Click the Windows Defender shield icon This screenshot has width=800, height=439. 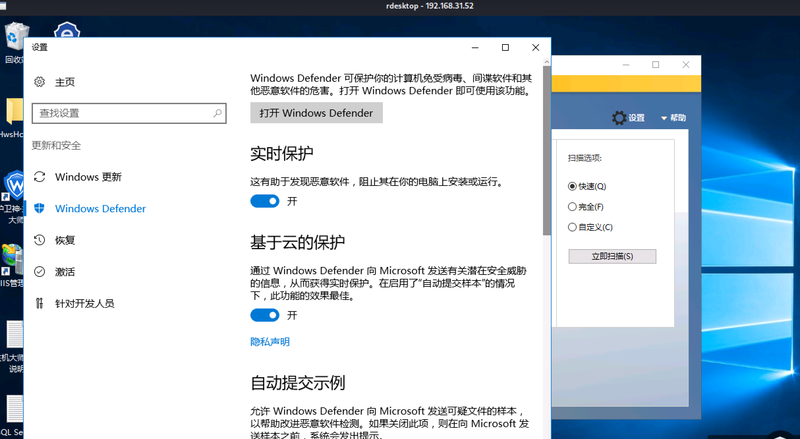[40, 208]
